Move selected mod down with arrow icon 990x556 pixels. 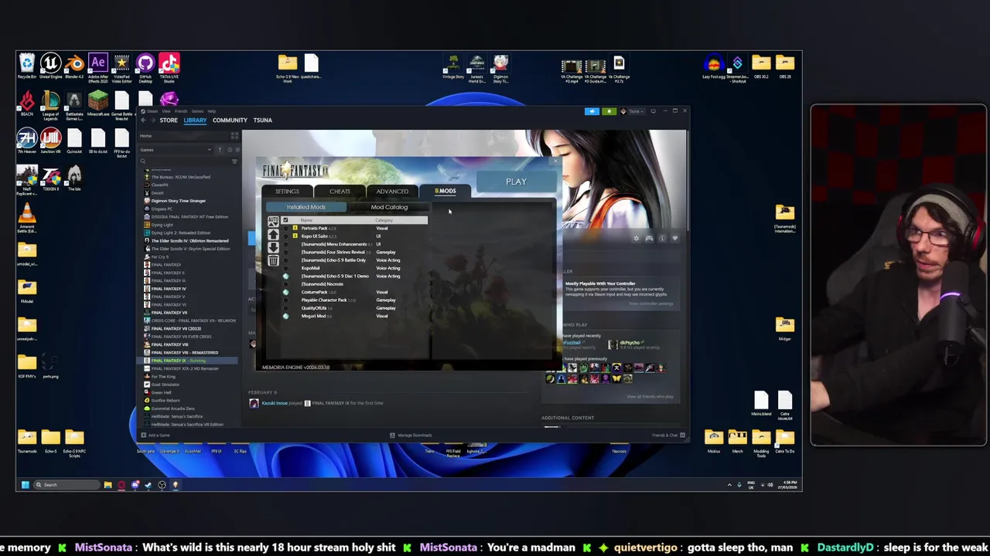point(273,247)
